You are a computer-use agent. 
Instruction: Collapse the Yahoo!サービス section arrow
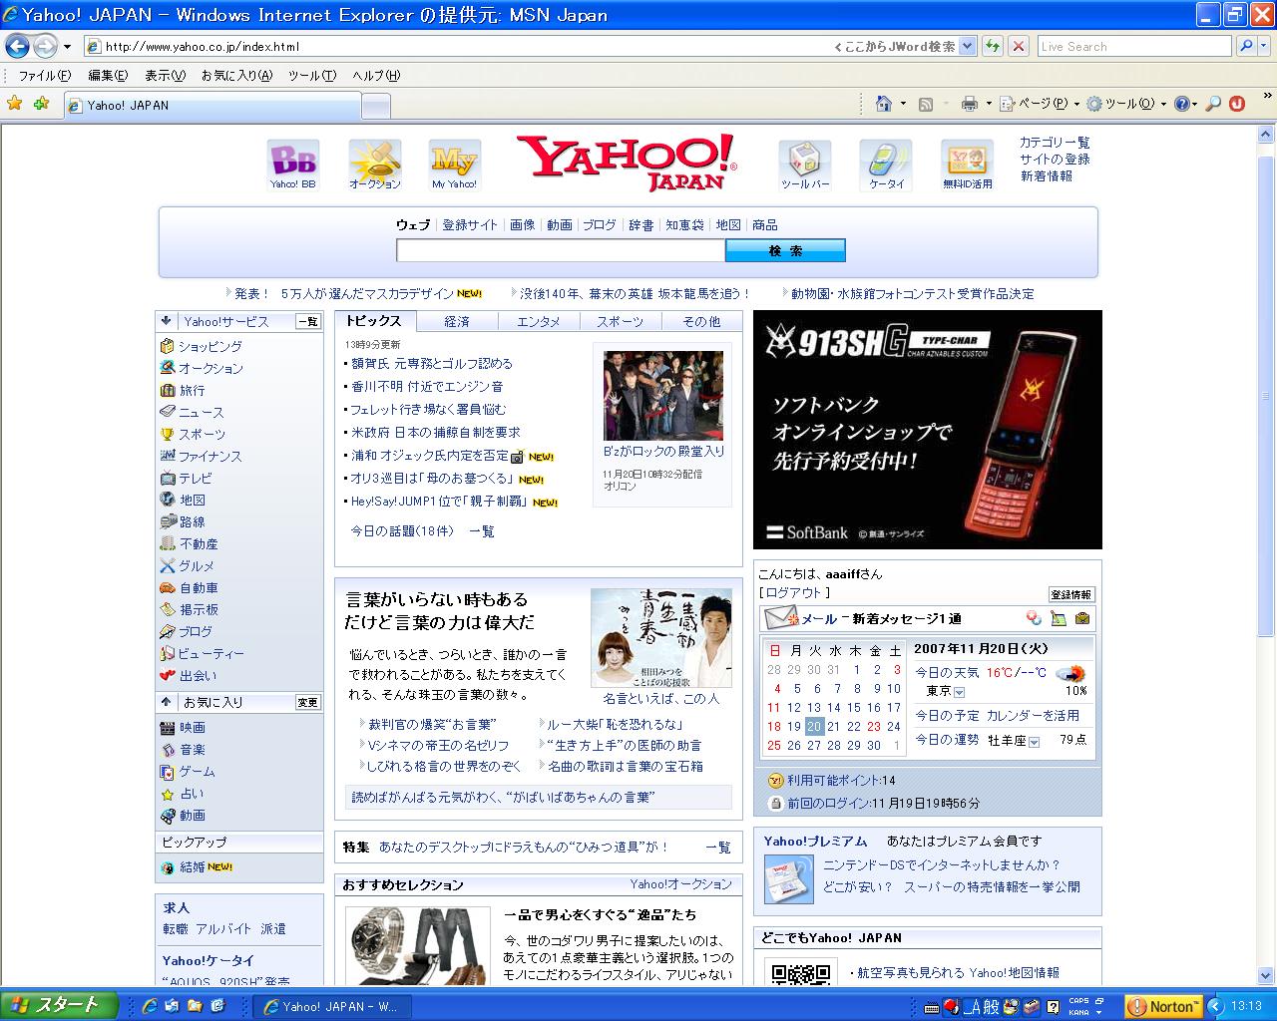tap(167, 321)
